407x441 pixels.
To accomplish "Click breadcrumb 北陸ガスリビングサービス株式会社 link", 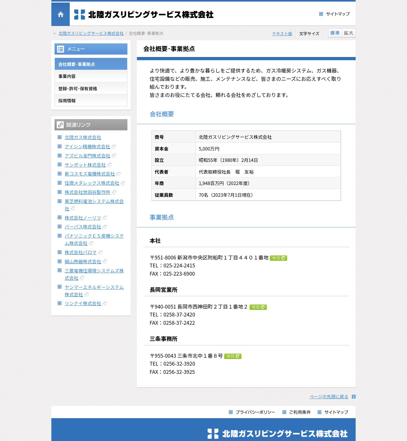I will [91, 33].
